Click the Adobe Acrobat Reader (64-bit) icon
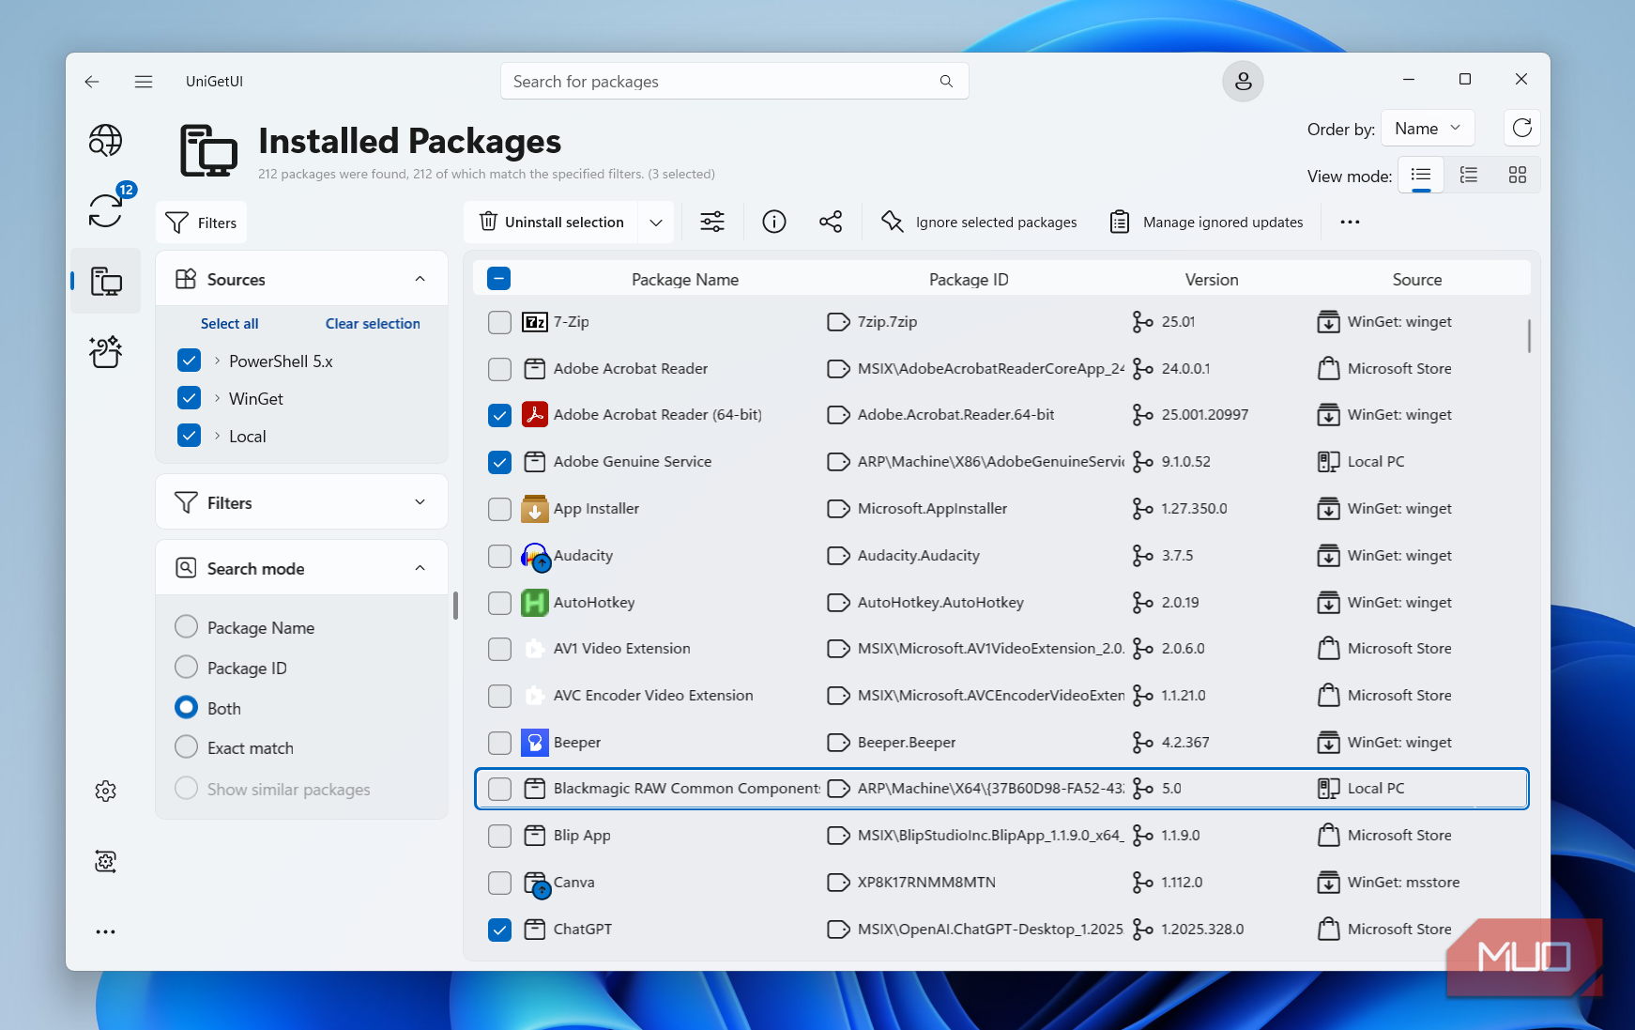Viewport: 1635px width, 1030px height. point(535,415)
